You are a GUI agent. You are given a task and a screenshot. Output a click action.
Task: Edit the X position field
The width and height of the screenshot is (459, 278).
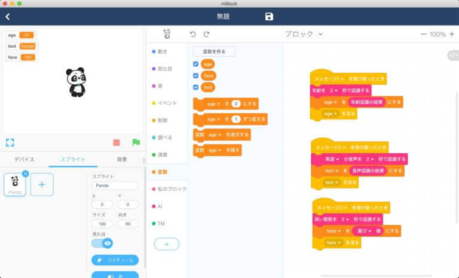(x=102, y=205)
